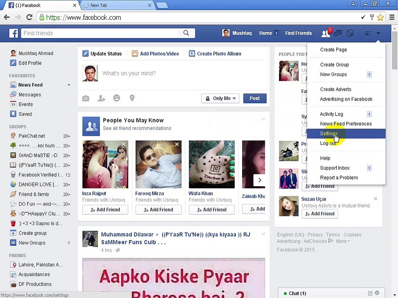Click the feeling emoji icon in composer
This screenshot has height=298, width=398.
(x=116, y=98)
